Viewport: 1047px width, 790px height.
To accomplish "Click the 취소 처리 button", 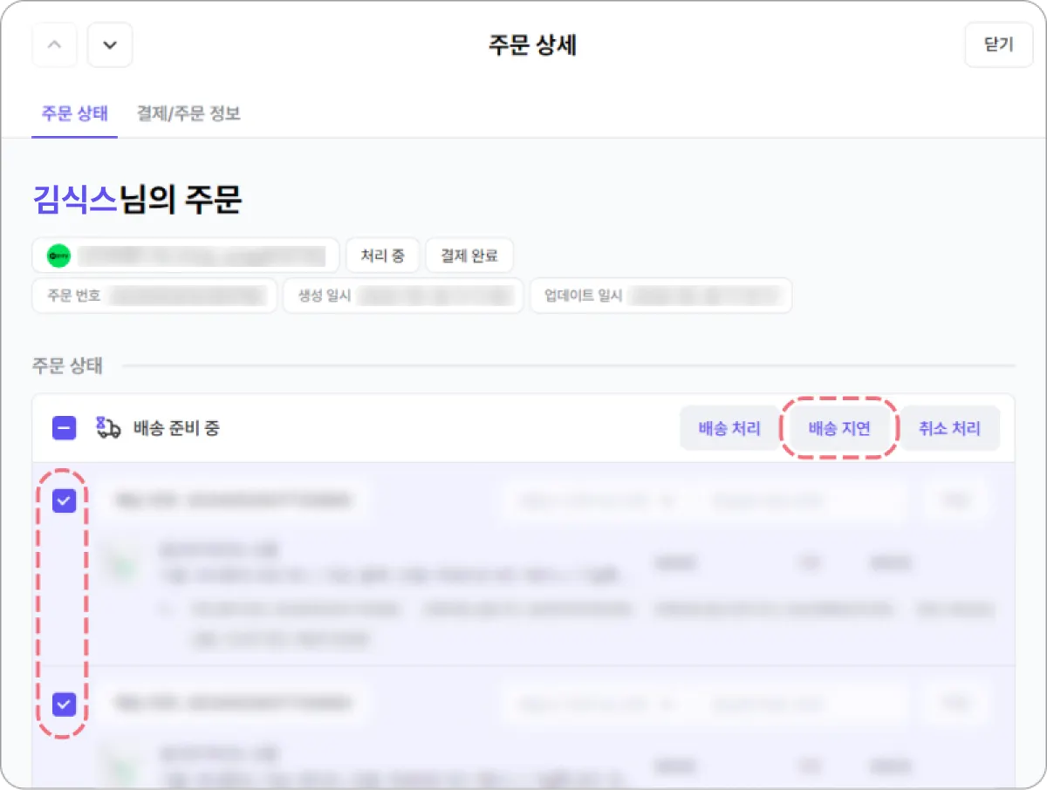I will [949, 428].
